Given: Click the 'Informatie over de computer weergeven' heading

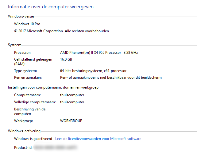Looking at the screenshot, I should (51, 6).
